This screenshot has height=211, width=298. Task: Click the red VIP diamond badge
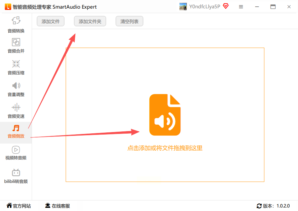(x=226, y=6)
